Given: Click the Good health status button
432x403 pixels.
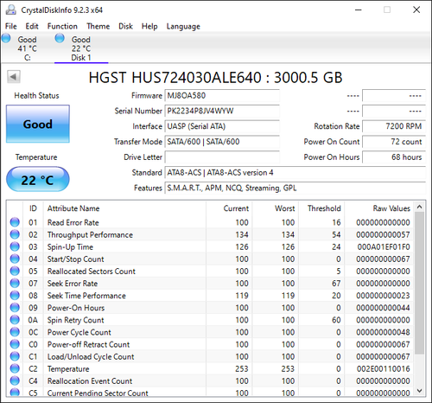Looking at the screenshot, I should coord(38,124).
